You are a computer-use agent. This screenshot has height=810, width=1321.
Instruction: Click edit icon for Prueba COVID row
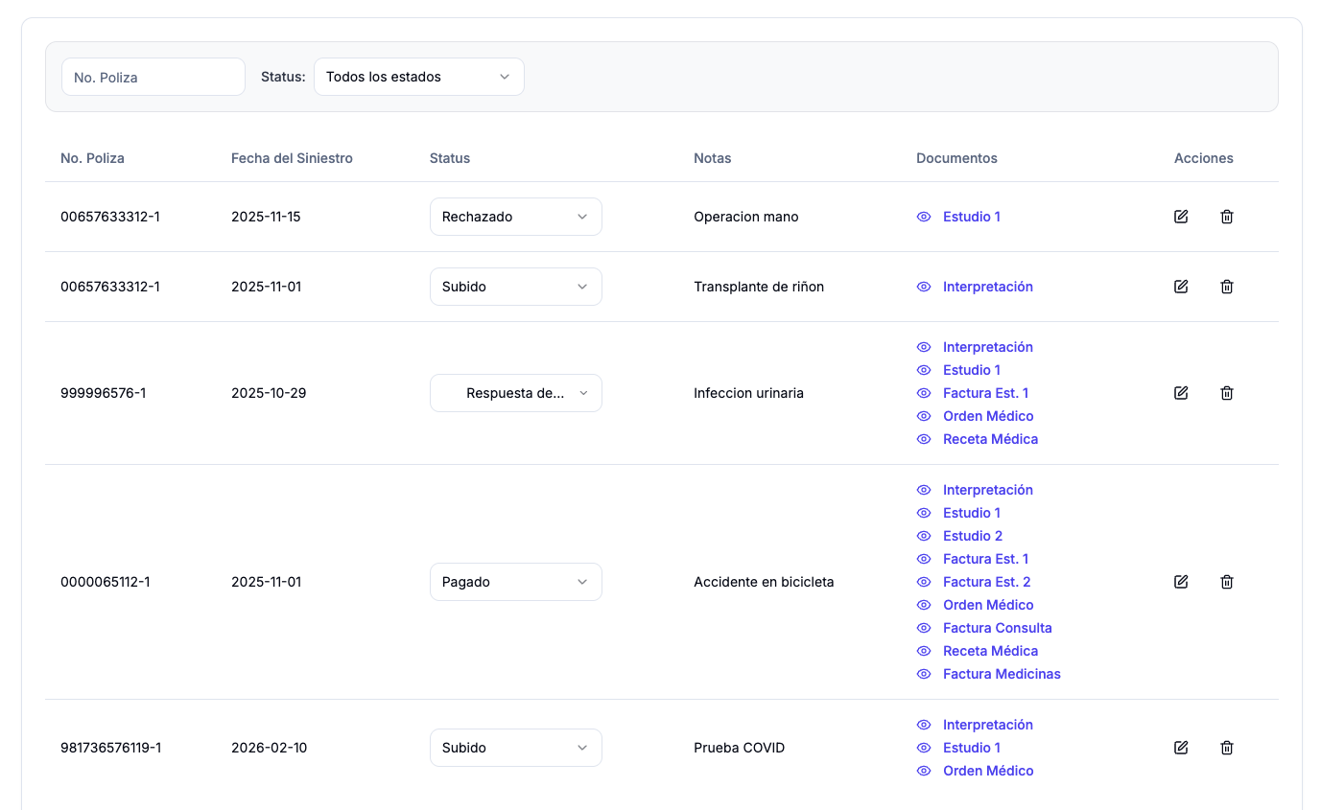point(1181,748)
